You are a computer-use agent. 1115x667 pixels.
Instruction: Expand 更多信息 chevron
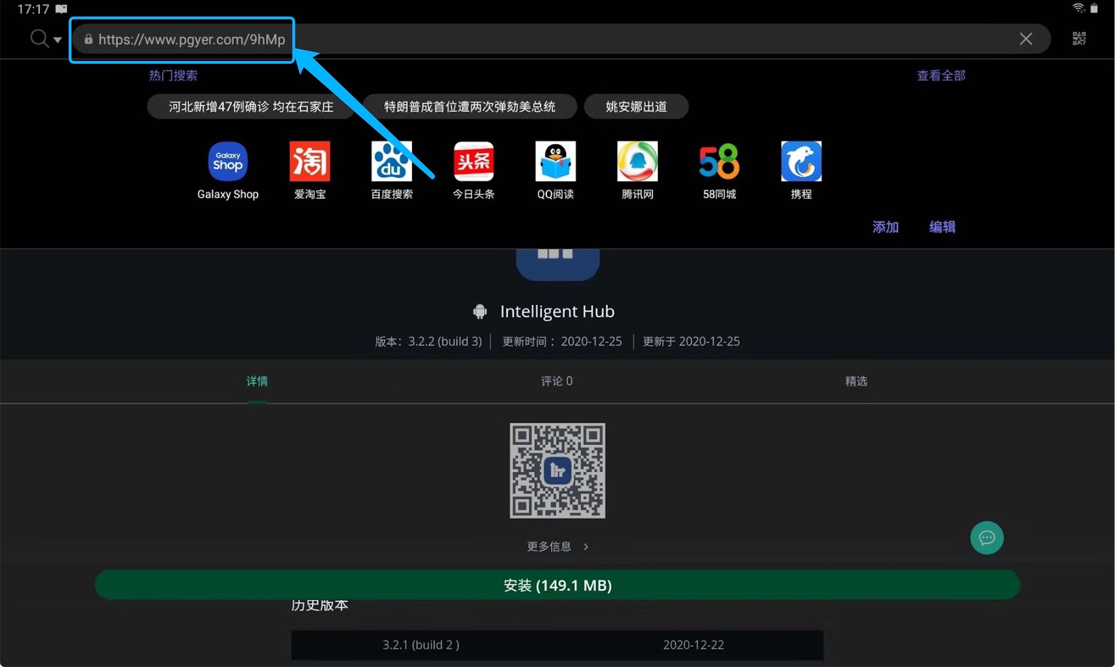tap(586, 547)
